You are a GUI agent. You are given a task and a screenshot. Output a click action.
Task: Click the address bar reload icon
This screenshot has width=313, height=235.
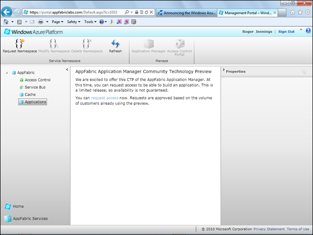click(147, 12)
